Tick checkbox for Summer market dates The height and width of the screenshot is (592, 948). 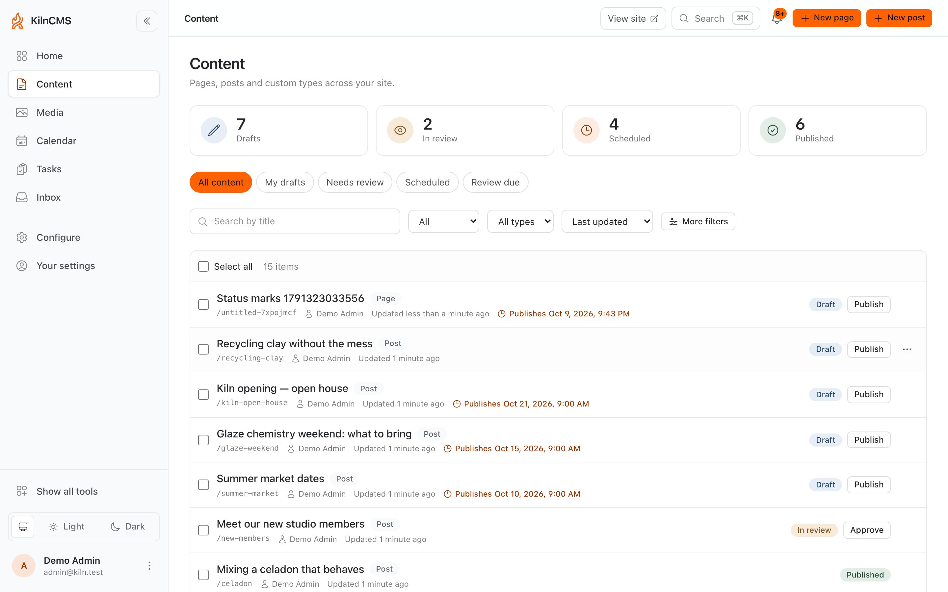point(203,485)
